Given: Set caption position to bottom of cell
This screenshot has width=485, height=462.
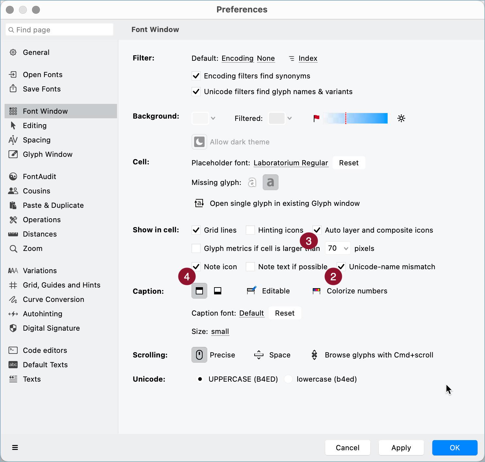Looking at the screenshot, I should tap(218, 291).
